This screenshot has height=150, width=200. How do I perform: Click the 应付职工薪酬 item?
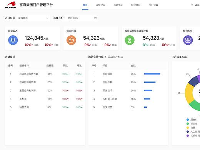click(x=110, y=99)
